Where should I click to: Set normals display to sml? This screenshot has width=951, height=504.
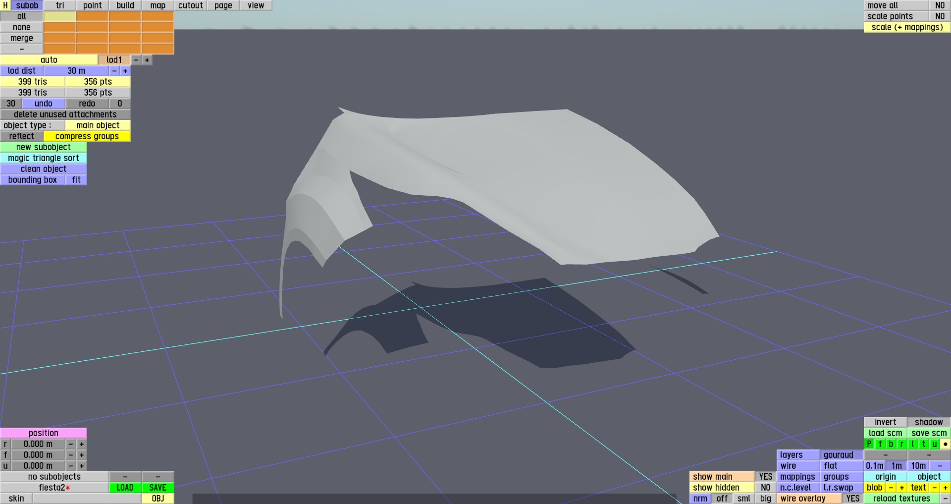pyautogui.click(x=744, y=499)
